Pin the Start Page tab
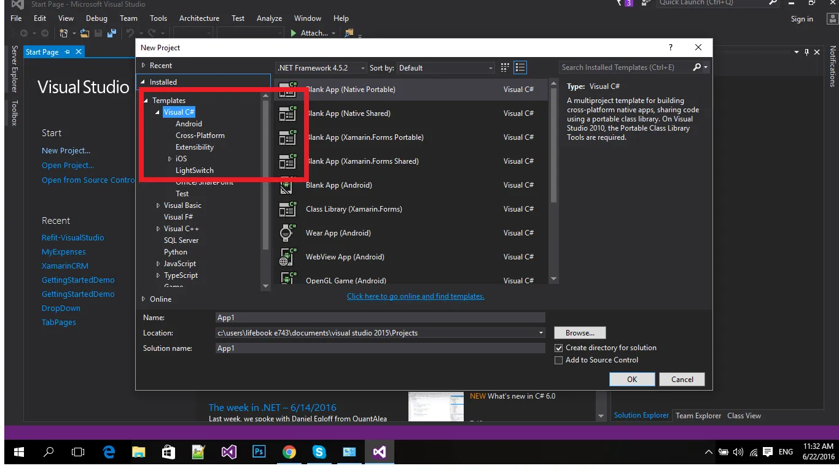This screenshot has width=839, height=471. (67, 52)
